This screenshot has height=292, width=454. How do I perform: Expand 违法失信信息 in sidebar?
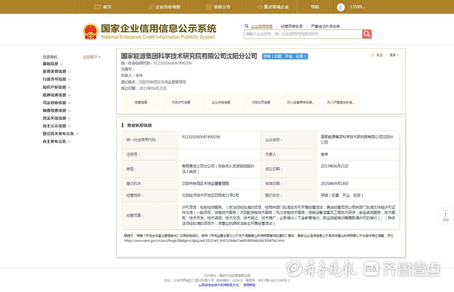pyautogui.click(x=57, y=118)
